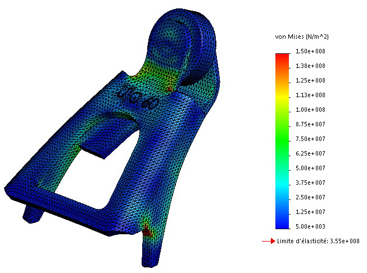Image resolution: width=367 pixels, height=273 pixels.
Task: Click the orange stress hotspot below the pivot boss
Action: point(170,88)
